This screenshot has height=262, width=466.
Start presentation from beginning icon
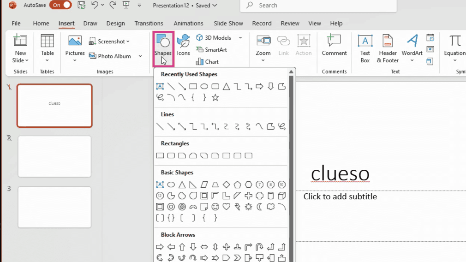(126, 5)
